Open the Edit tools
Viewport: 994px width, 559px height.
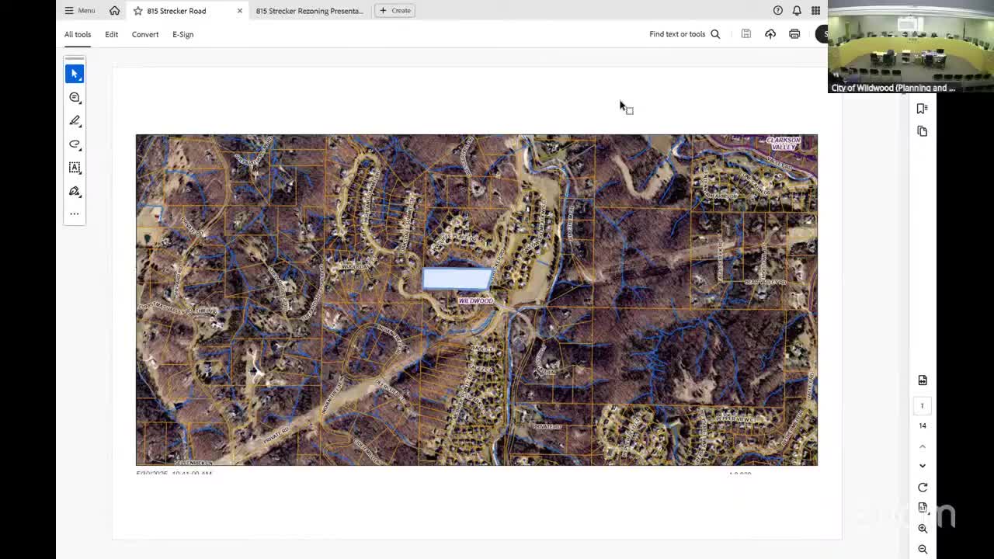(x=112, y=34)
